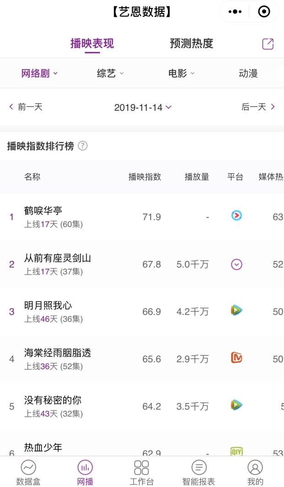Open the 2019-11-14 date picker
This screenshot has height=487, width=284.
(x=142, y=107)
